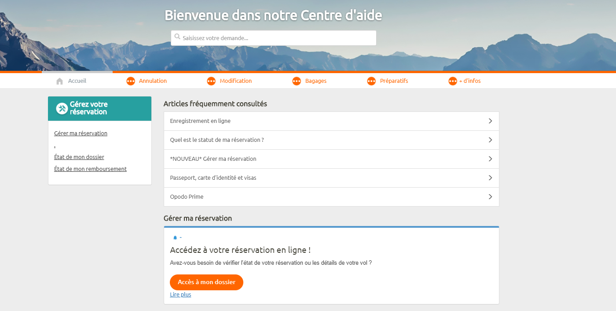Click the orange icon next to + d'infos
Viewport: 616px width, 311px height.
tap(453, 81)
